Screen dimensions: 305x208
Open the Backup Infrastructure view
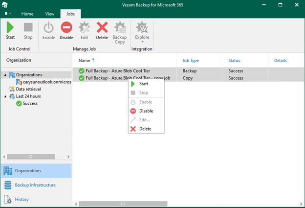click(36, 185)
